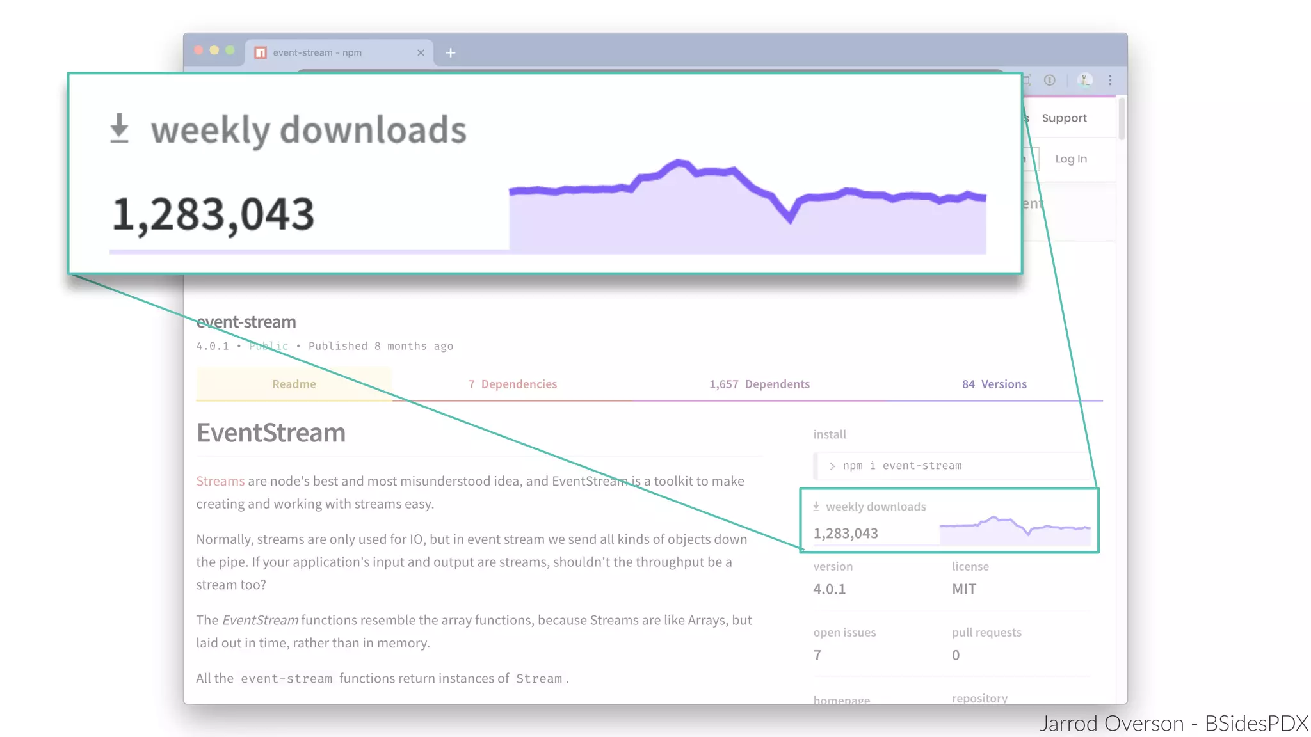Click the Log In button
Screen dimensions: 1311x737
1071,159
